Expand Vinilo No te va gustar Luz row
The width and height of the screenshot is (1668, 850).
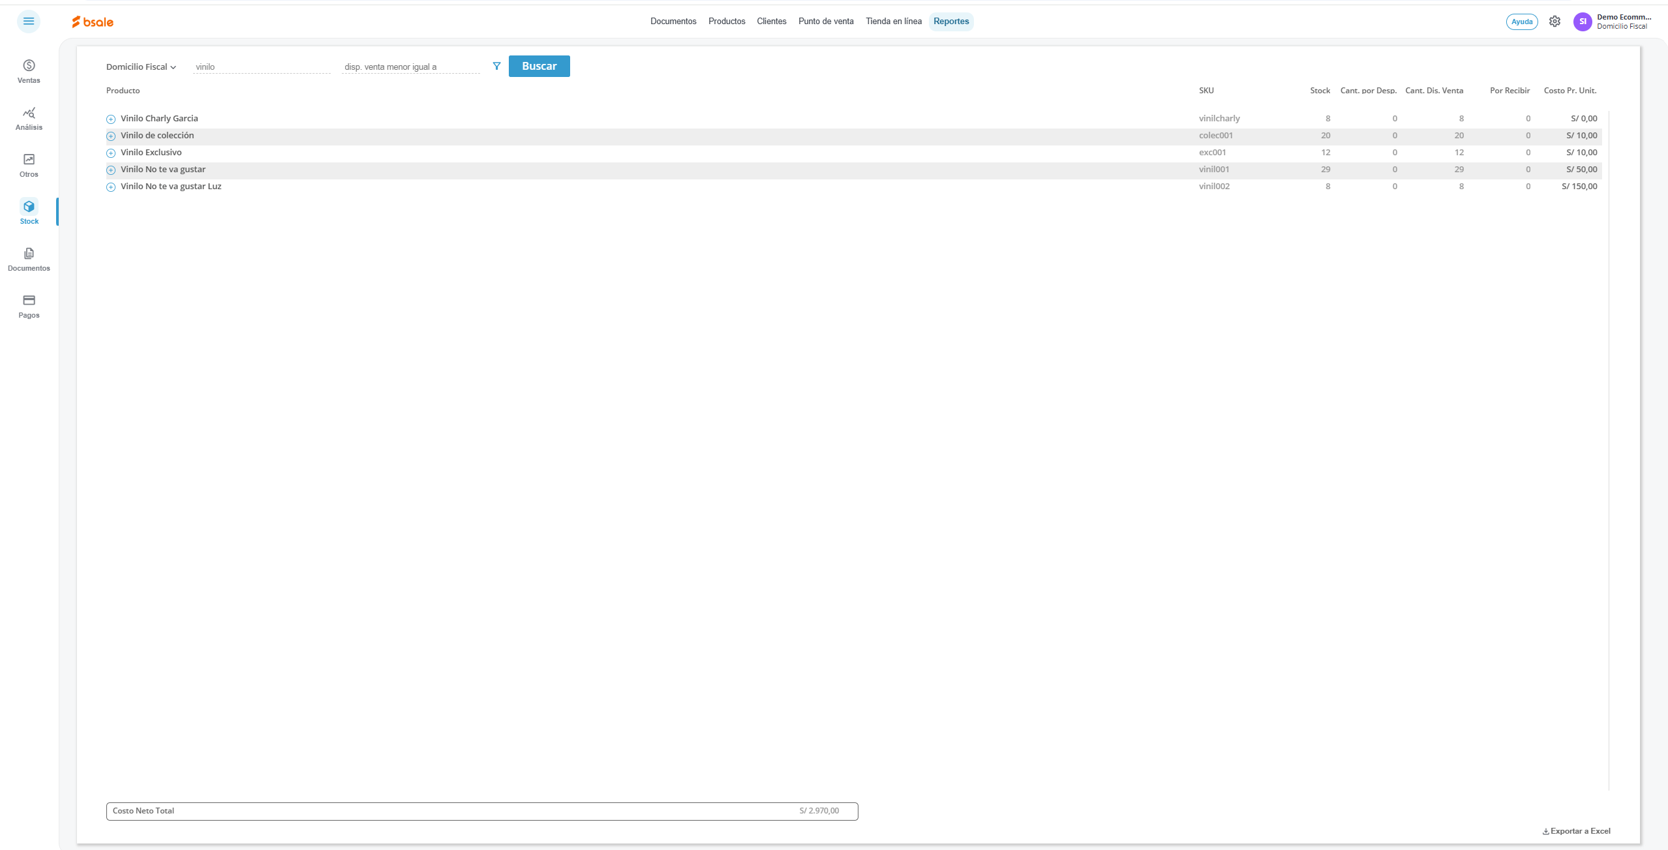click(x=111, y=187)
